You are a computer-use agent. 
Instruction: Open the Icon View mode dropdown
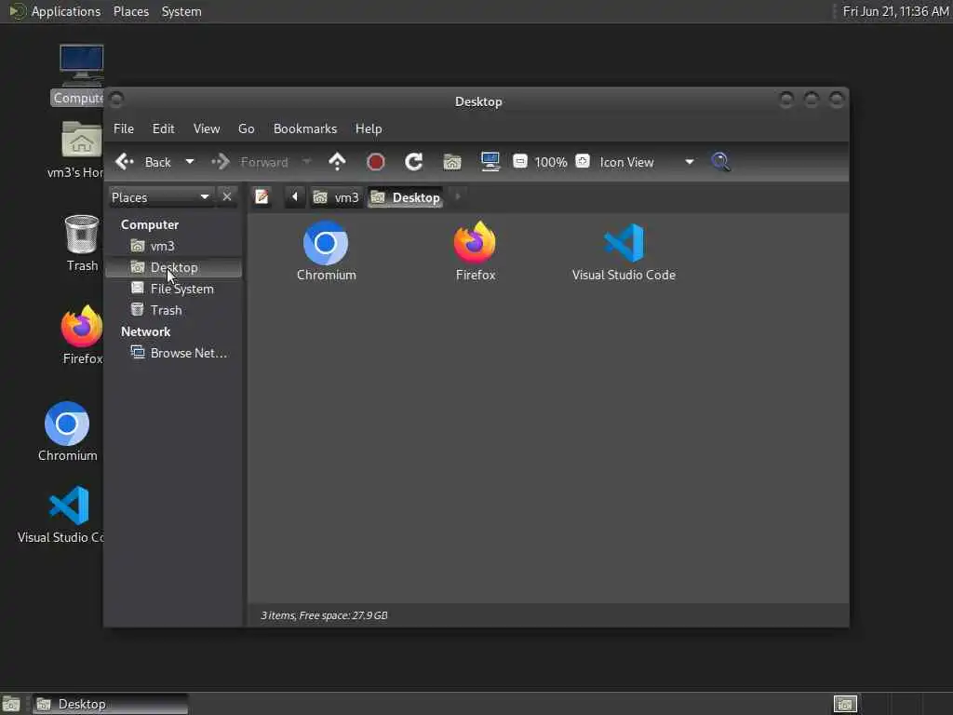coord(647,162)
